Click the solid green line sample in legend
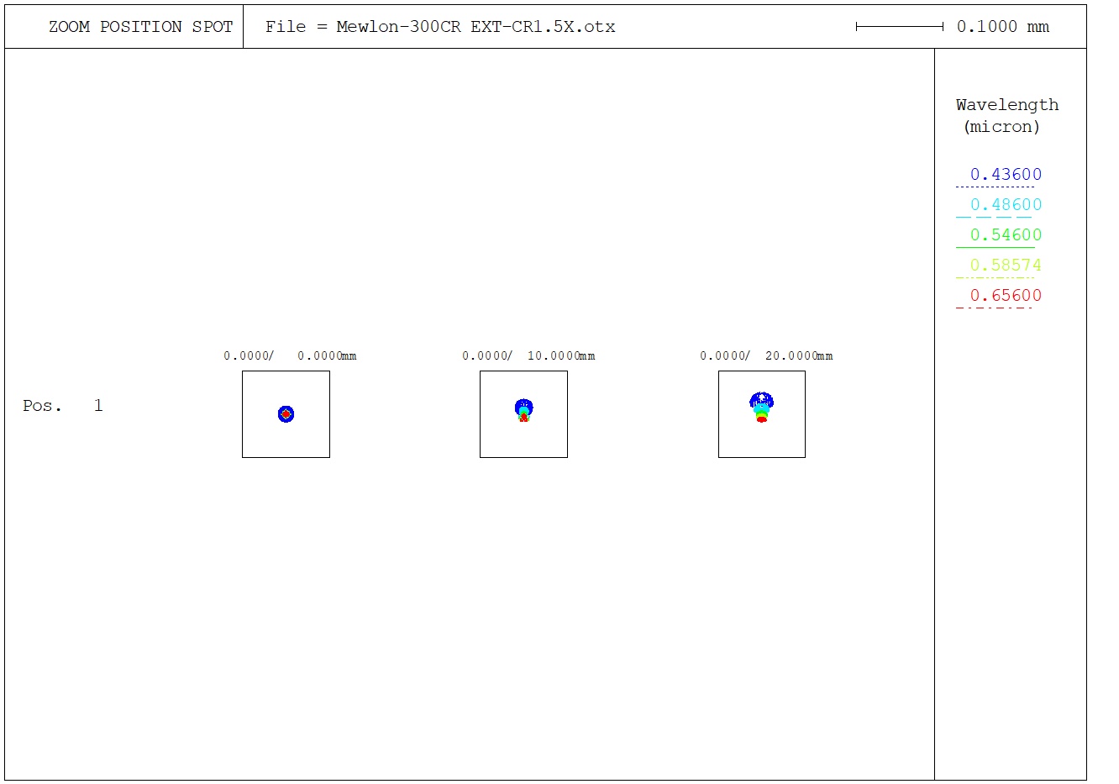 tap(995, 247)
